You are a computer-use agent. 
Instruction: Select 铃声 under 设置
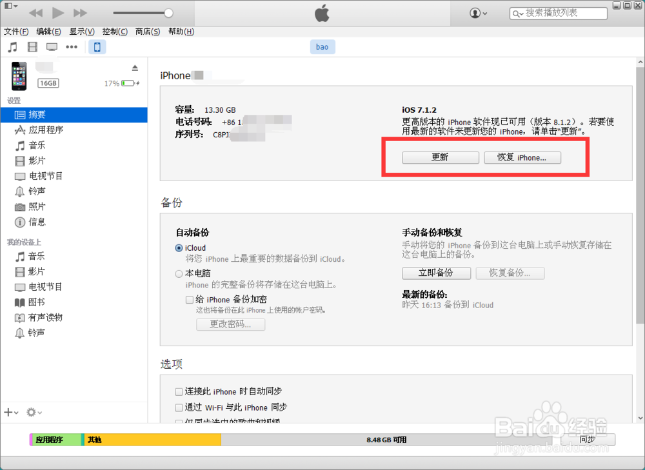(x=74, y=191)
